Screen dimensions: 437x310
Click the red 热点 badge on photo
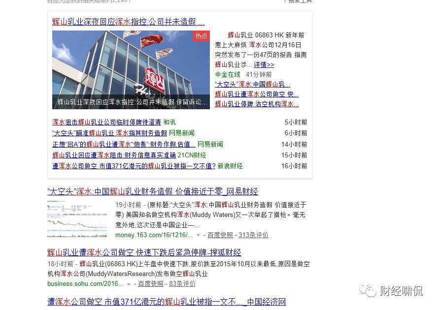point(201,35)
